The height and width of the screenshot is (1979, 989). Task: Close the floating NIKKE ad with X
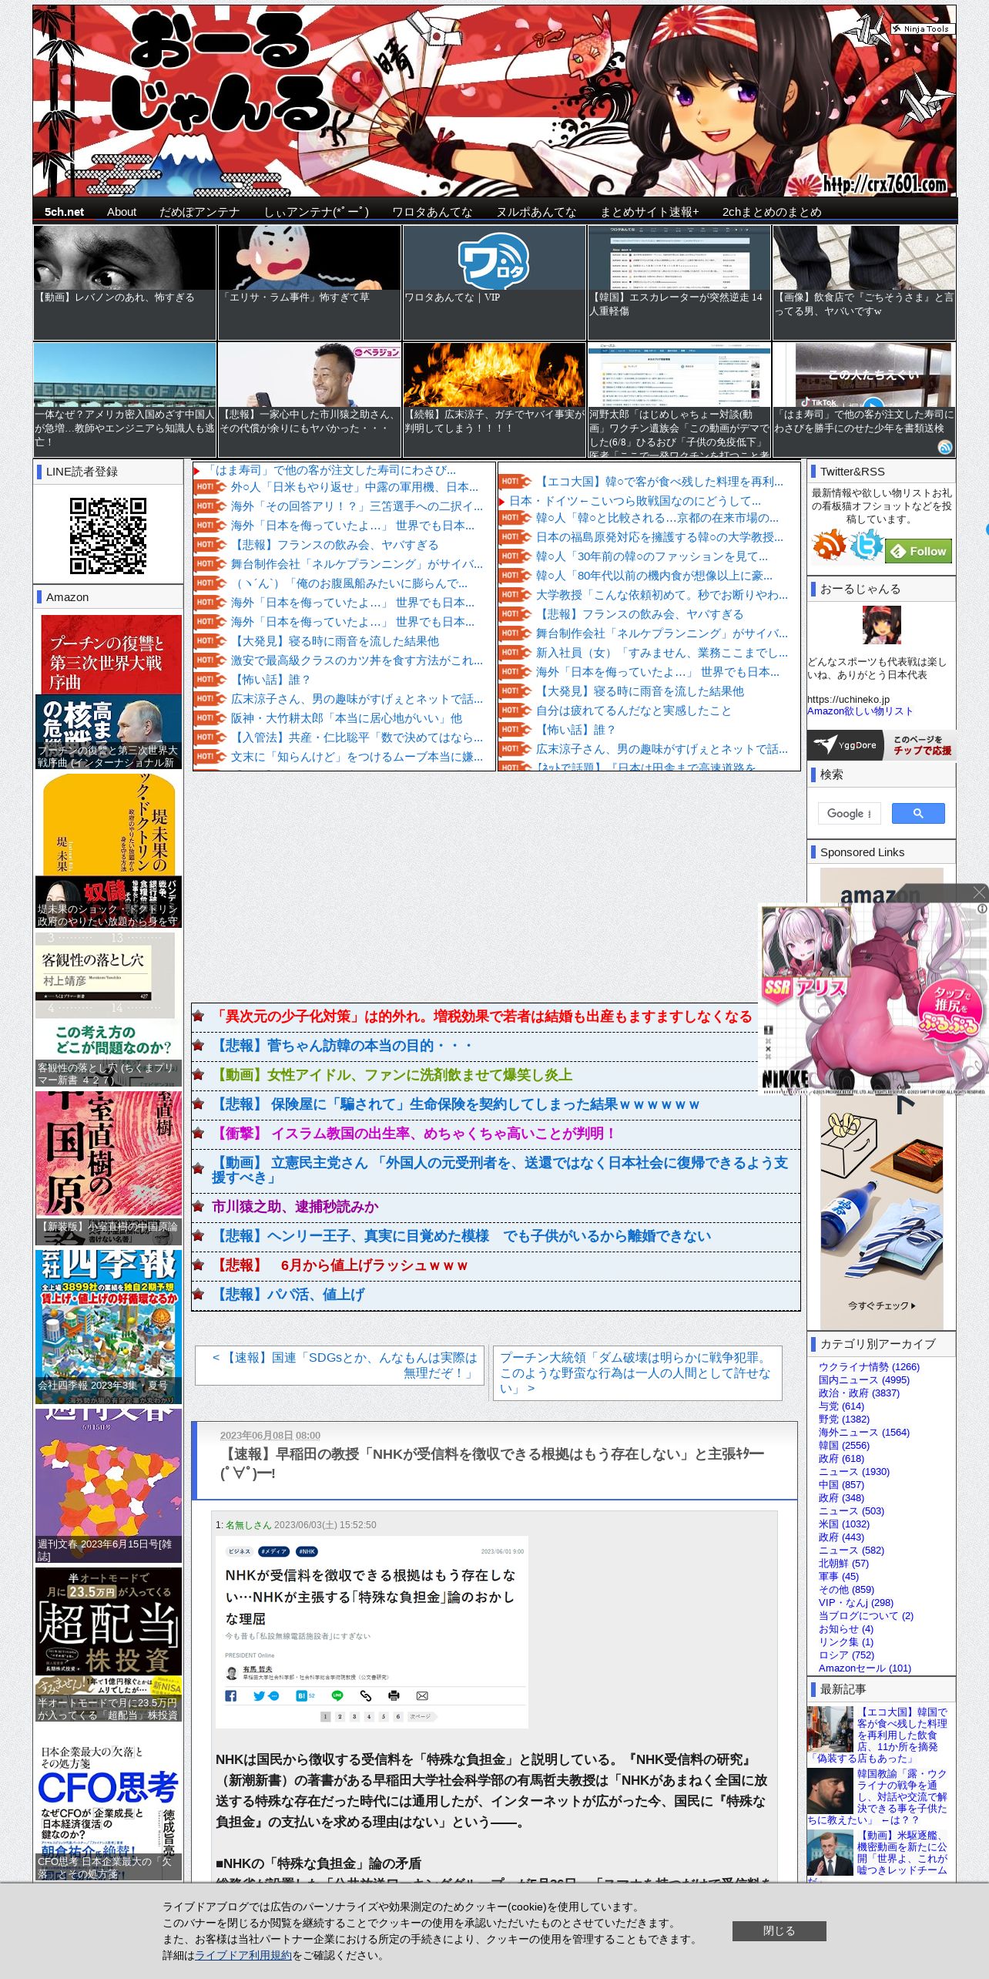(979, 892)
